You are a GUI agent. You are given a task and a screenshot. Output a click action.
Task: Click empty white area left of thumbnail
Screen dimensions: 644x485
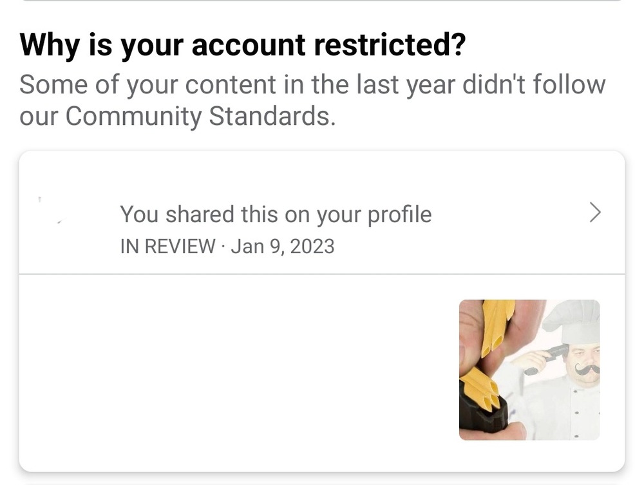tap(238, 370)
